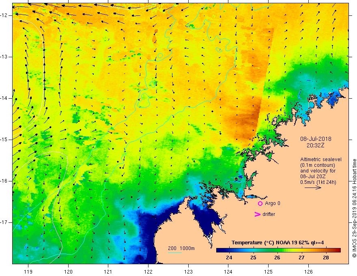Viewport: 357px width, 276px height.
Task: Click the 27 value under color bar
Action: click(301, 258)
